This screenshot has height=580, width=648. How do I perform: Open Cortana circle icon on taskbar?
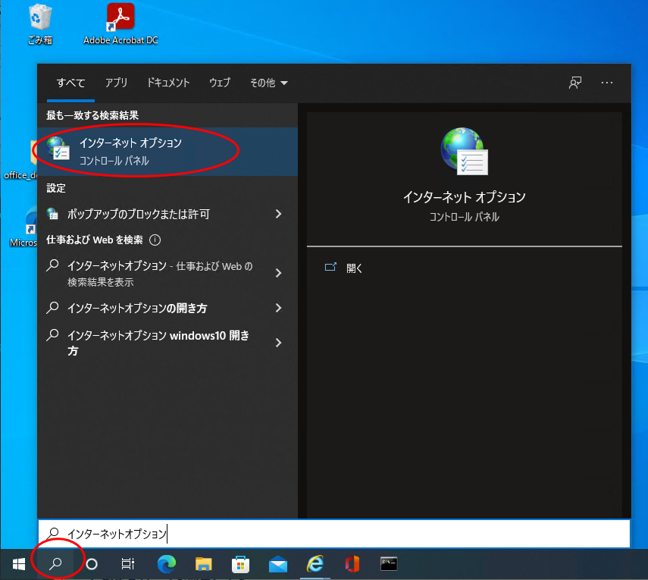coord(92,563)
